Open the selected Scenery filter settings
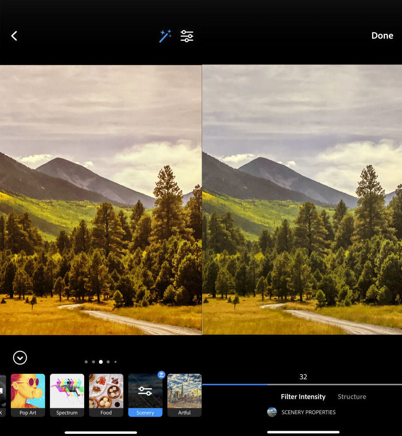 coord(145,392)
